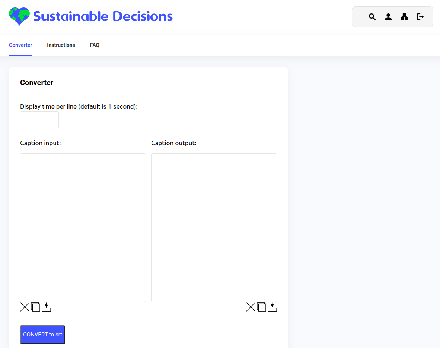Open the sitemap icon in header
The height and width of the screenshot is (348, 440).
click(404, 17)
